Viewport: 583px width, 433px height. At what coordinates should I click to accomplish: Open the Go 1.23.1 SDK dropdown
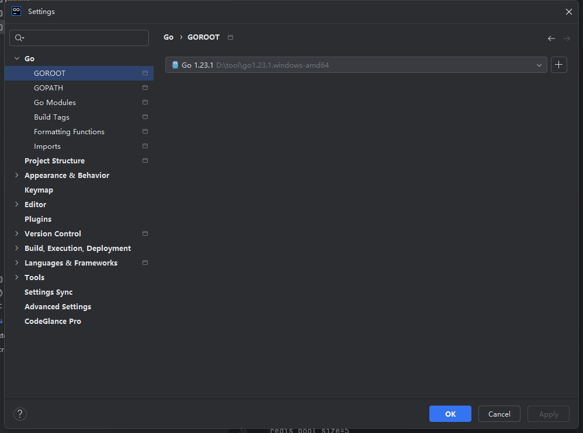click(x=356, y=65)
